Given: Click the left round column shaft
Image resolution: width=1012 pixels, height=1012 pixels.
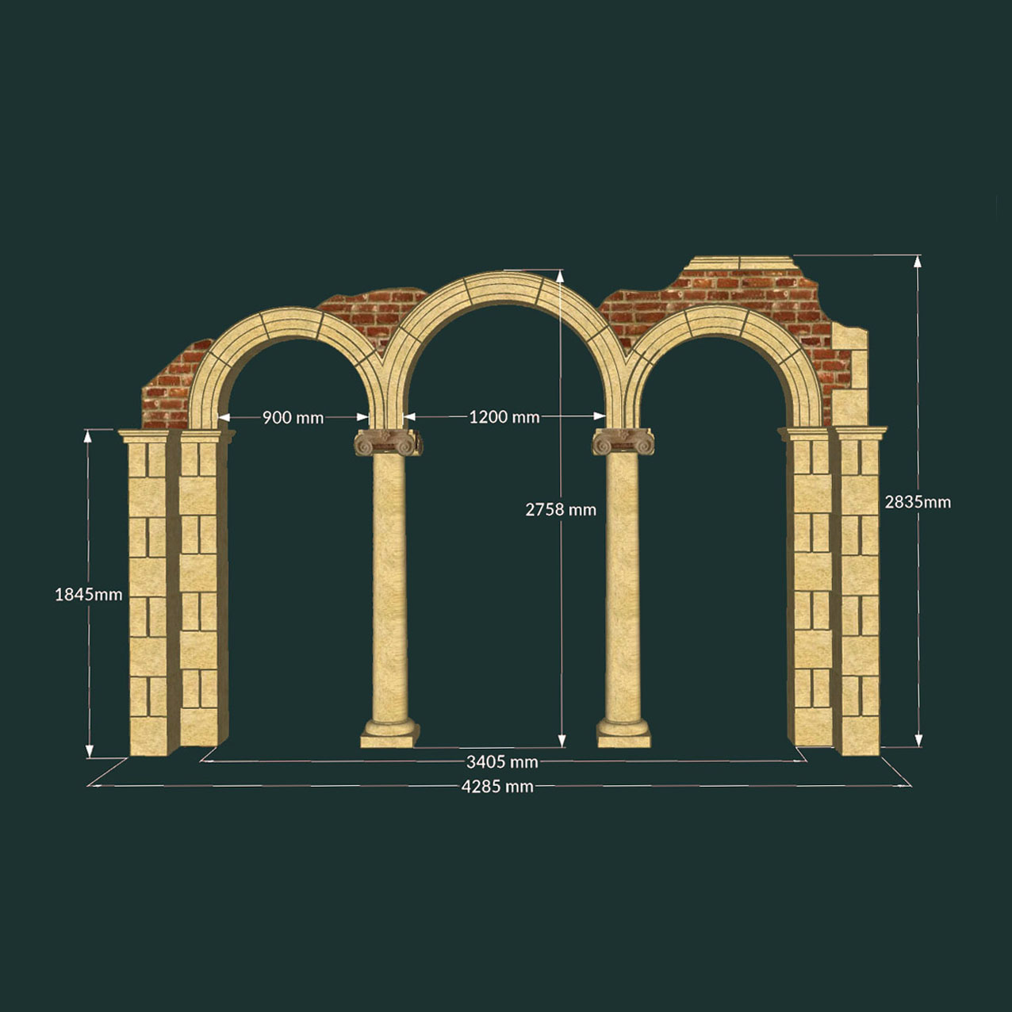Looking at the screenshot, I should pyautogui.click(x=389, y=587).
